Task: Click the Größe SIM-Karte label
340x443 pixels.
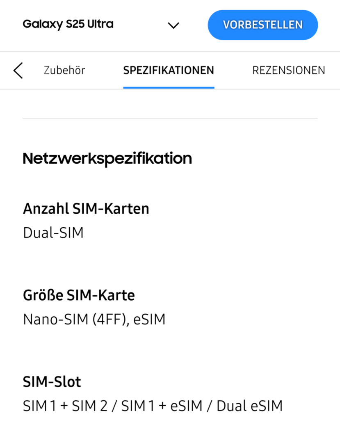Action: [79, 295]
